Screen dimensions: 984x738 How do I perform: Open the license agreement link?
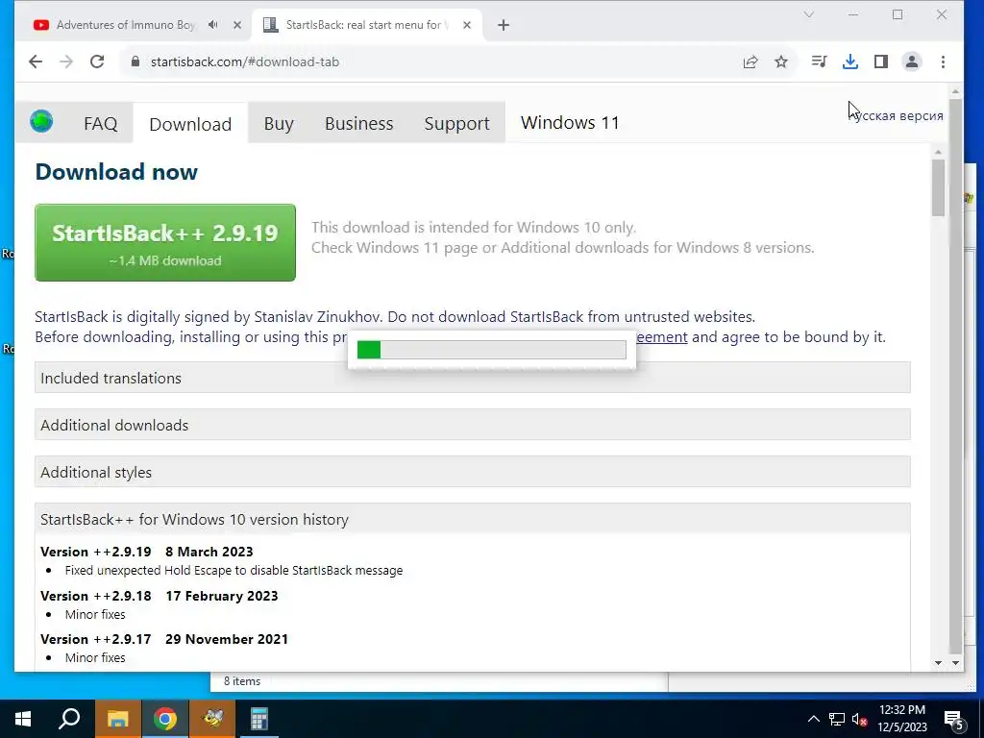click(661, 337)
